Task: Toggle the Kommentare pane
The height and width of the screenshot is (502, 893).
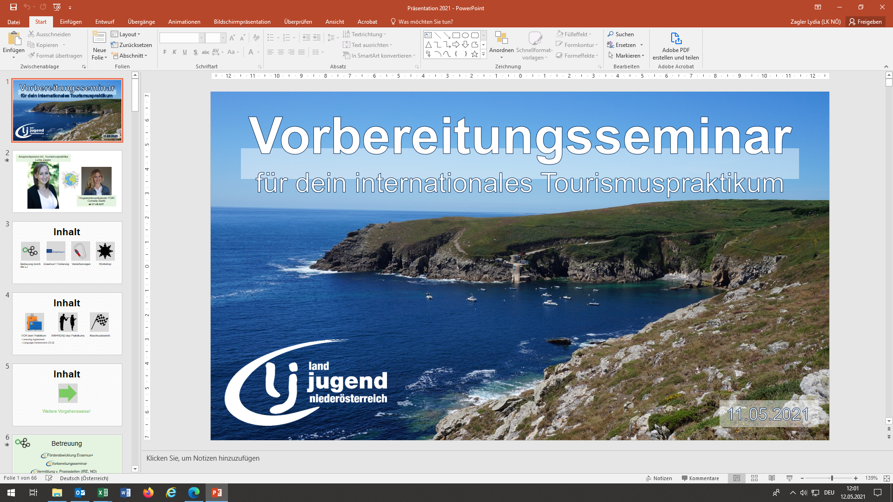Action: 700,478
